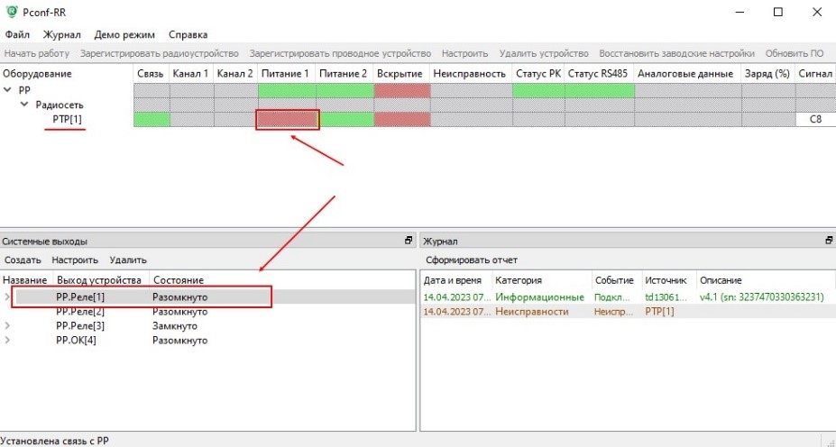836x447 pixels.
Task: Click the green Связь cell for РТР[1]
Action: point(152,120)
